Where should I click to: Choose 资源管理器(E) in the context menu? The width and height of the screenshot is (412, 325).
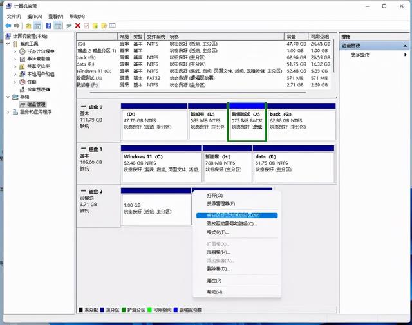click(237, 203)
